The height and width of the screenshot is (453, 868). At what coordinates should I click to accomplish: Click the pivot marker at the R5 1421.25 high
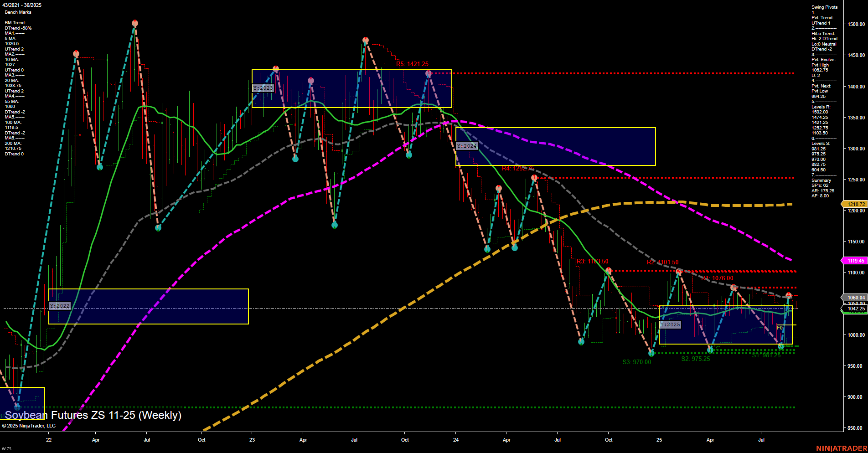427,72
